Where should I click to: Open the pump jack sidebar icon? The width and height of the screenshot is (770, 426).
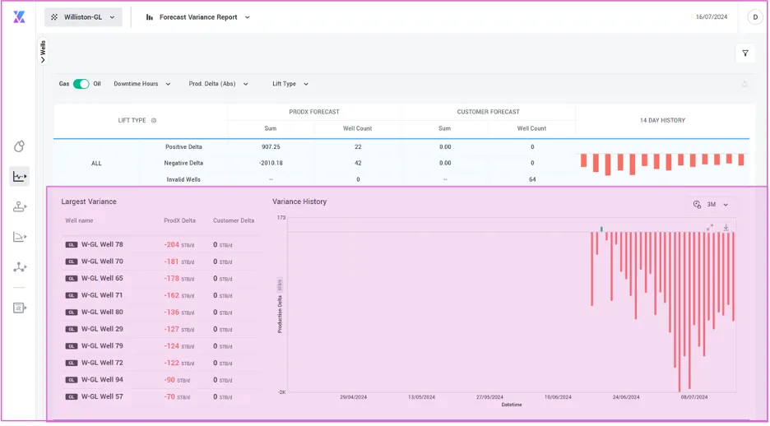(19, 206)
